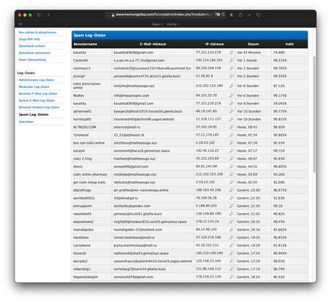The image size is (331, 302).
Task: Open Moderator Log-Daten
Action: pyautogui.click(x=34, y=87)
